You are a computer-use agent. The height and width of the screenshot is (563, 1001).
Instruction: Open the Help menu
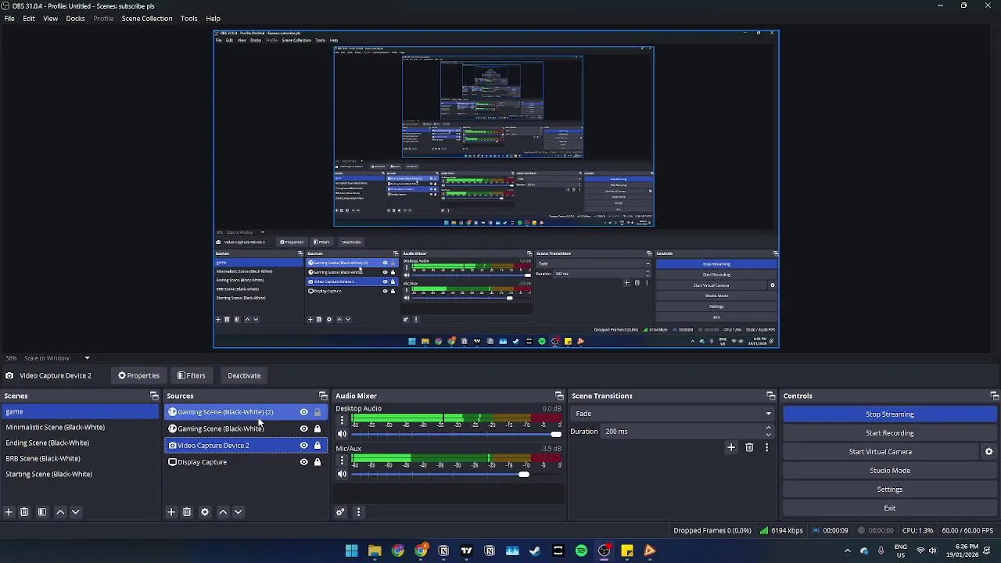(x=213, y=18)
